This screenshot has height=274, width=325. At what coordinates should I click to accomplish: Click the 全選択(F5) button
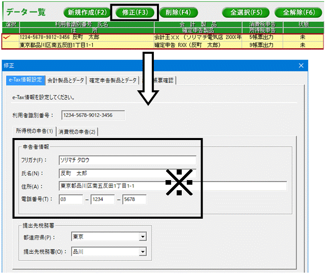pos(246,13)
